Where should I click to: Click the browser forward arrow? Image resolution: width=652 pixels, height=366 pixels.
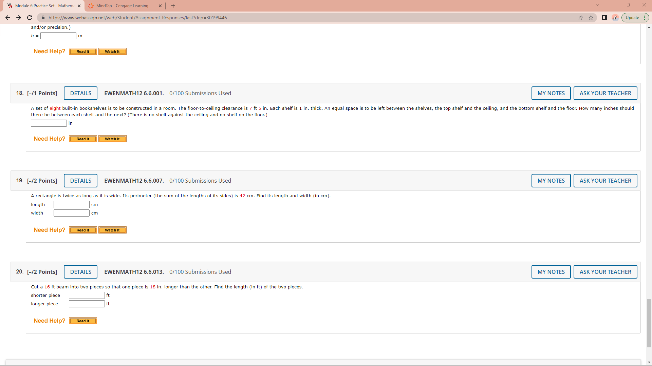[19, 18]
